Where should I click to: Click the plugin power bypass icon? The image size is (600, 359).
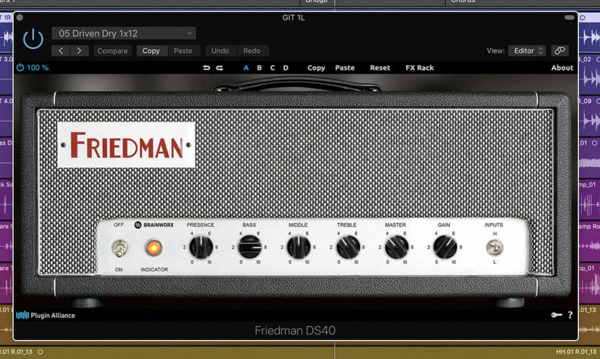[32, 40]
